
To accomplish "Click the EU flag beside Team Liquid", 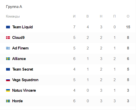I will 8,27.
